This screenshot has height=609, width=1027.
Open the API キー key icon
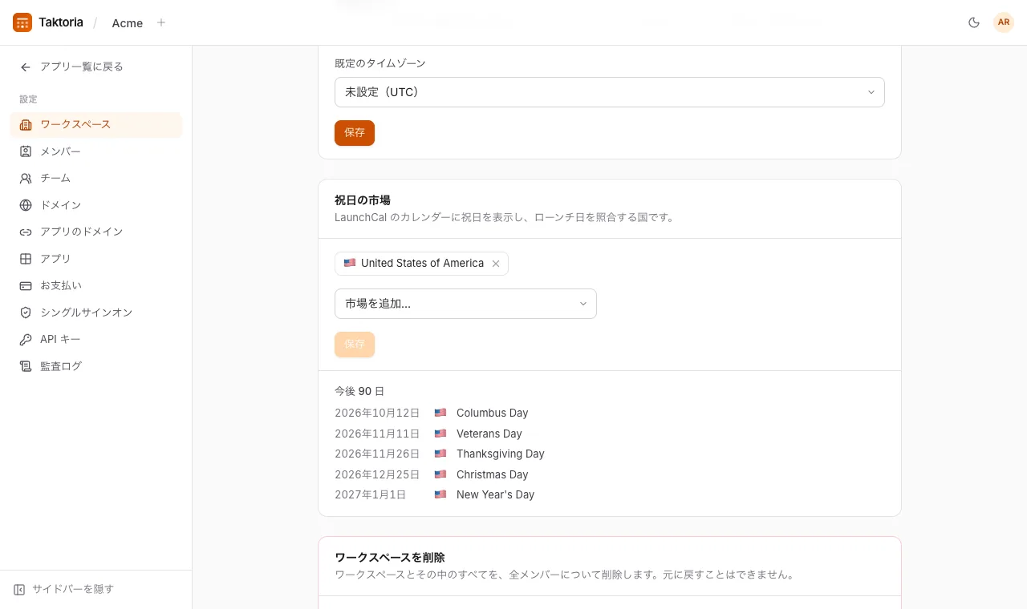[26, 339]
